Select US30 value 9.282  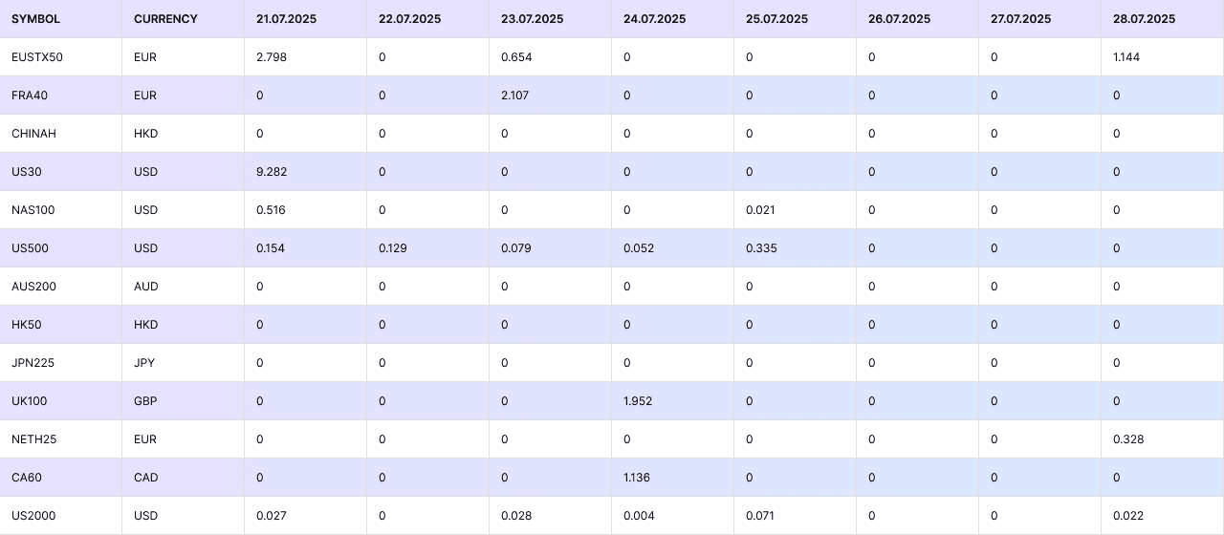(x=306, y=172)
